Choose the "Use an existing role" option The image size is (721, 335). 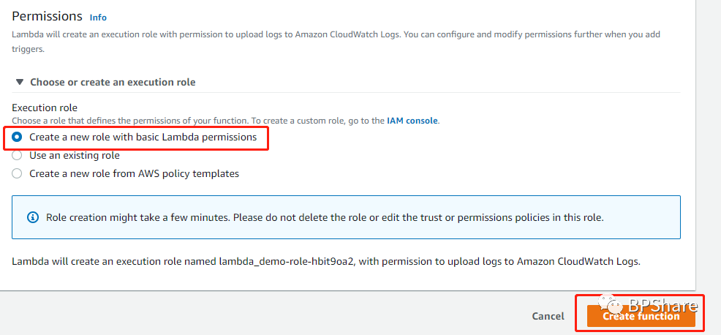tap(18, 155)
